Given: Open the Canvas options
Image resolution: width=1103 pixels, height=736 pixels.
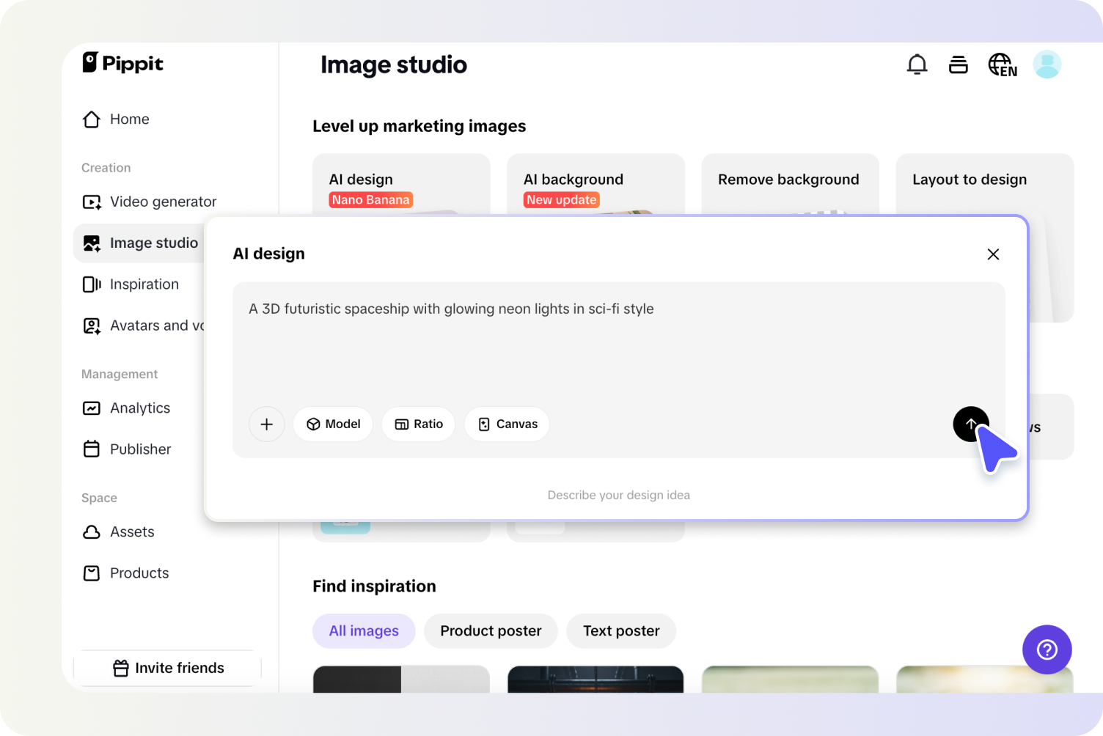Looking at the screenshot, I should point(507,424).
